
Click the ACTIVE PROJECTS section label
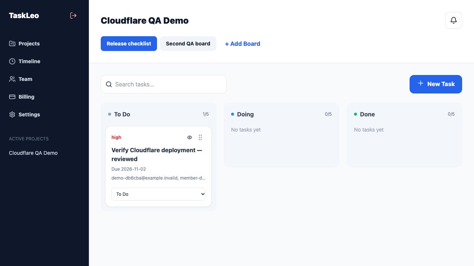[x=29, y=139]
